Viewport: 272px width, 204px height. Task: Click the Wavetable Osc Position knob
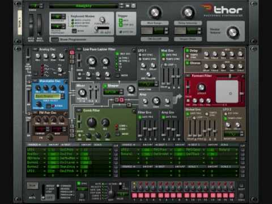39,104
